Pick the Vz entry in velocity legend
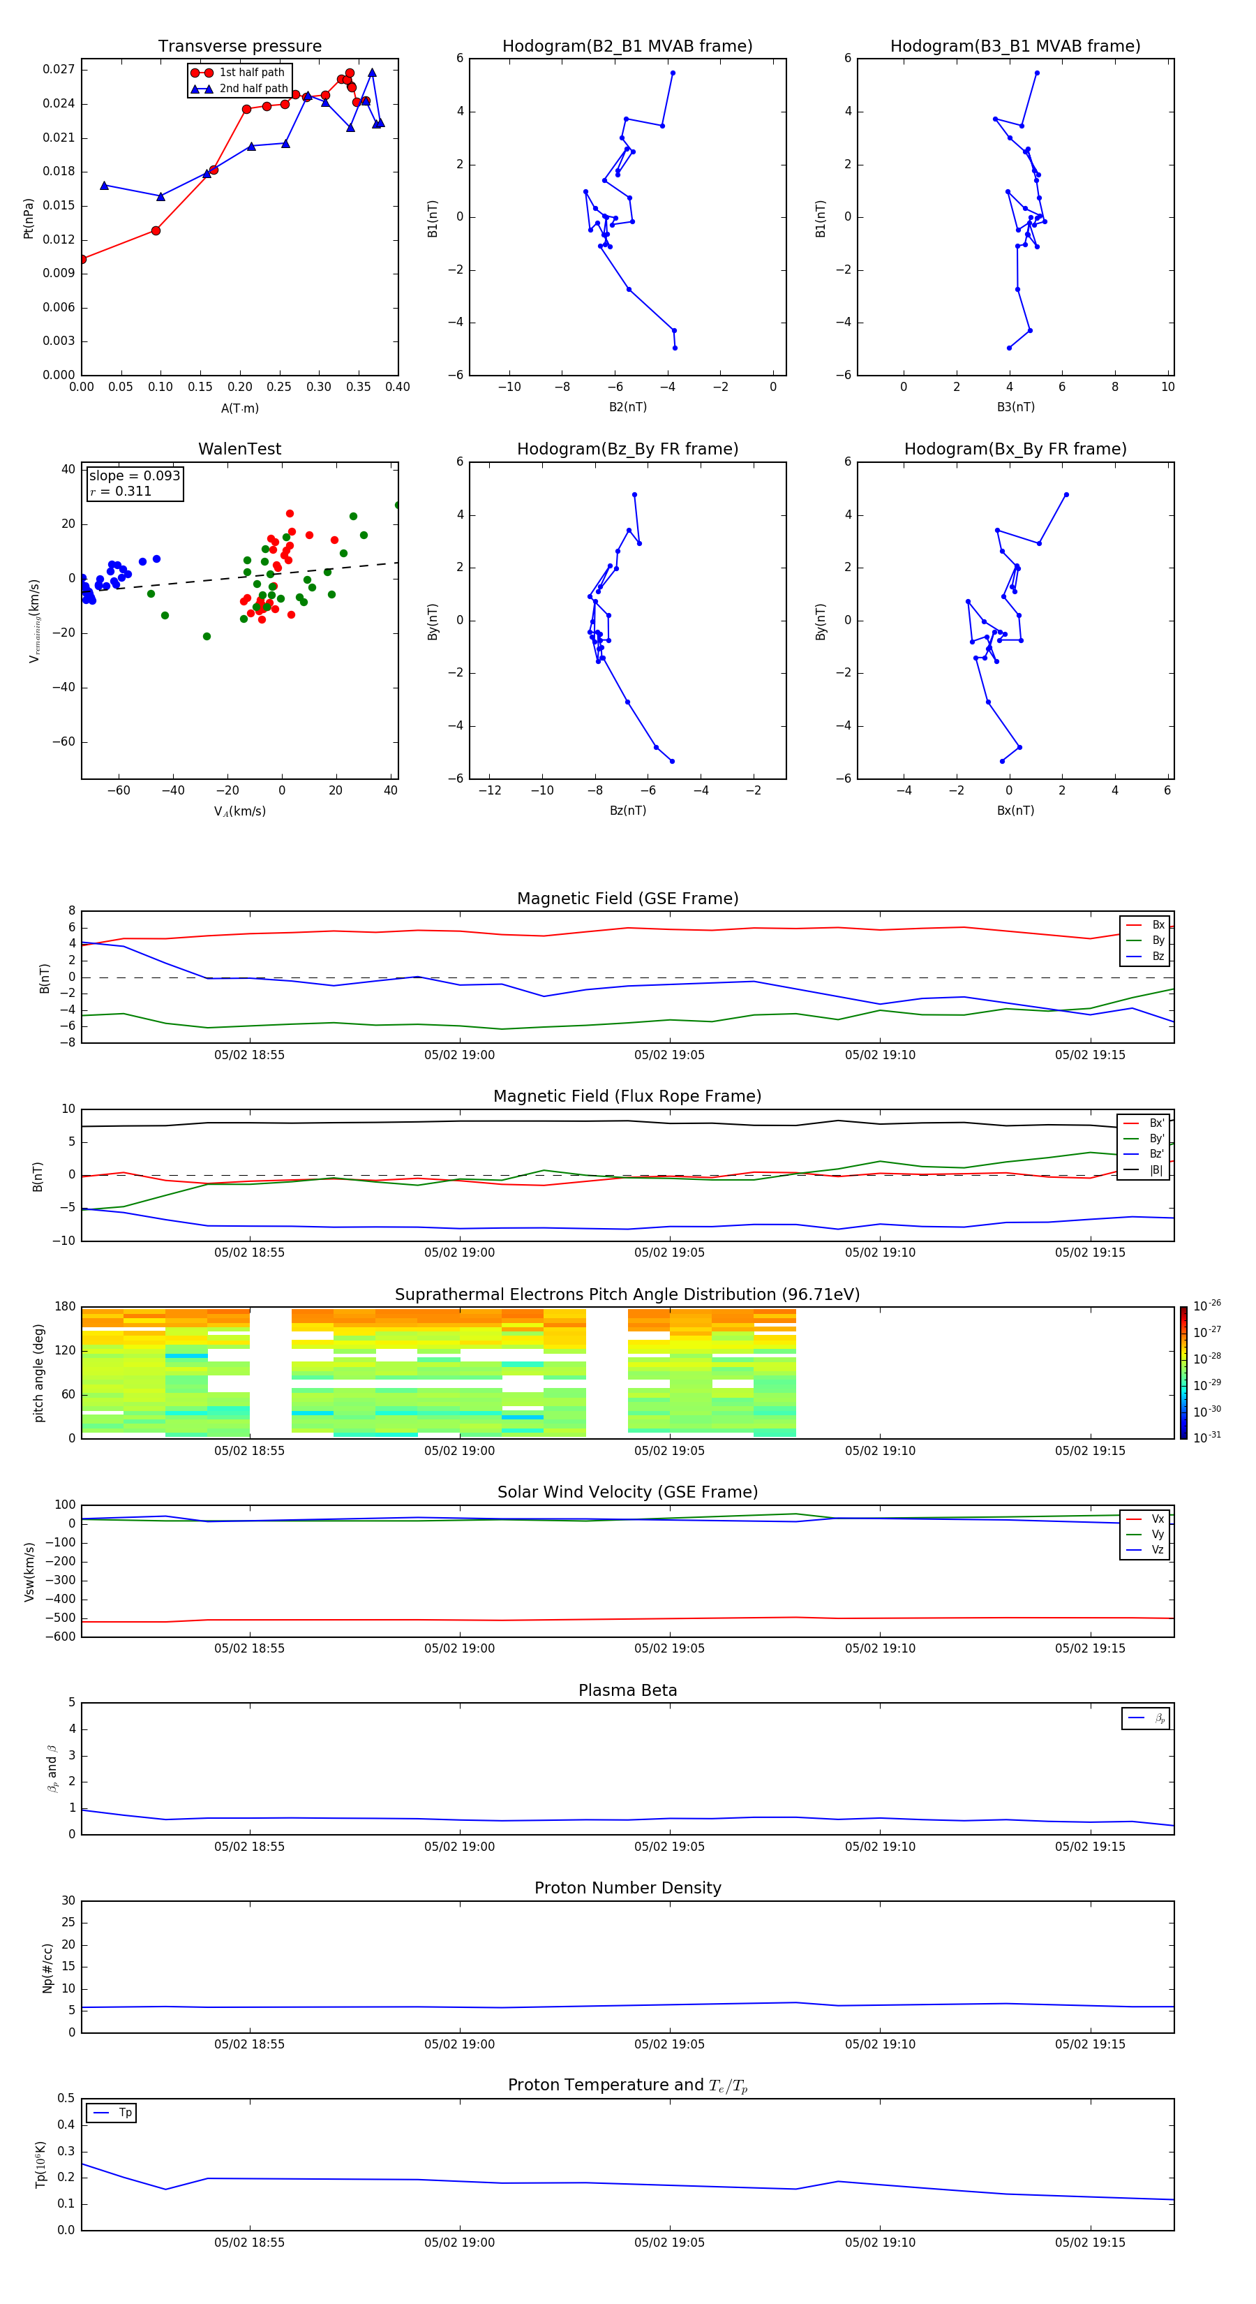1256x2304 pixels. [1145, 1550]
